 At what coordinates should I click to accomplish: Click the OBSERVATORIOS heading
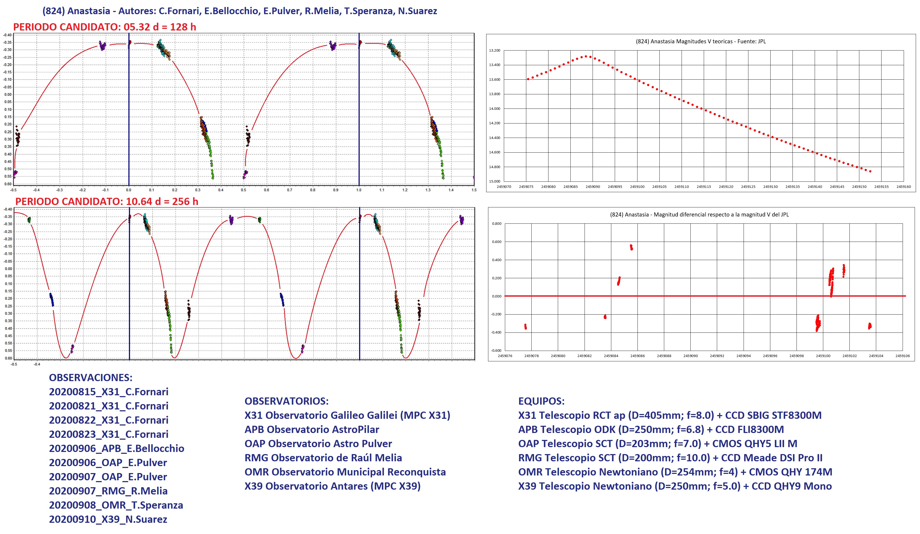[x=286, y=401]
